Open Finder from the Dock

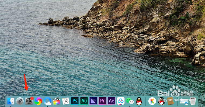pyautogui.click(x=11, y=101)
